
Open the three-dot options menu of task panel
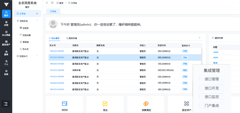200,38
